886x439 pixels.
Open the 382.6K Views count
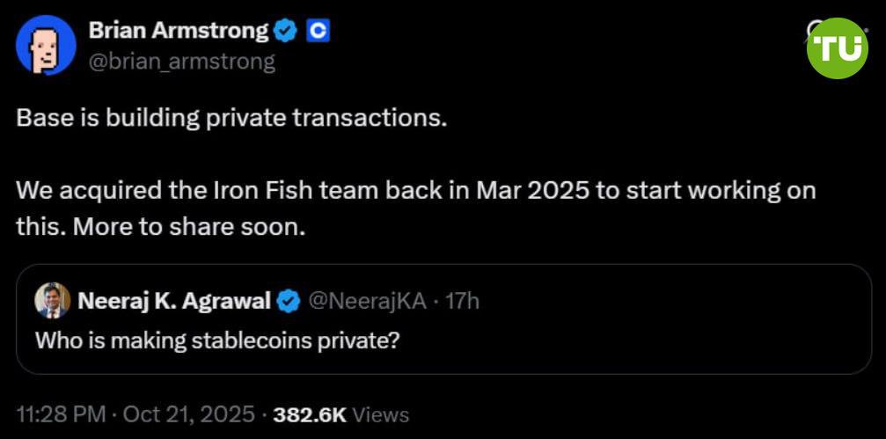click(x=311, y=414)
